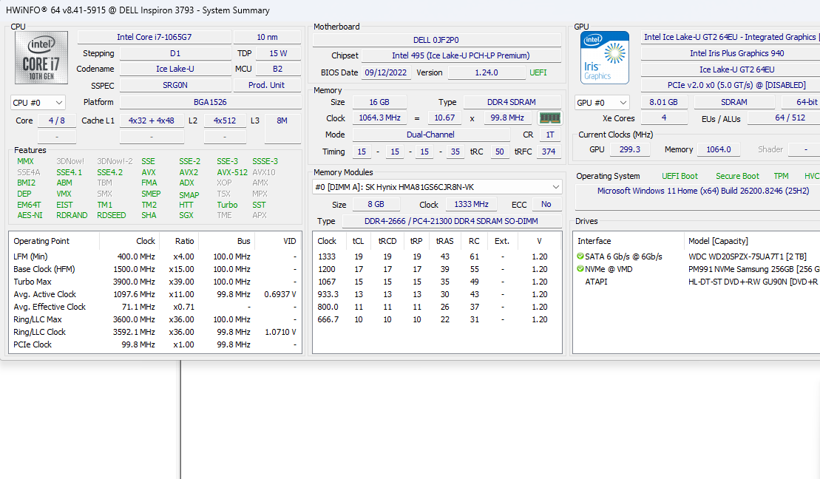Viewport: 820px width, 479px height.
Task: Select the AES-NI feature label
Action: click(30, 215)
